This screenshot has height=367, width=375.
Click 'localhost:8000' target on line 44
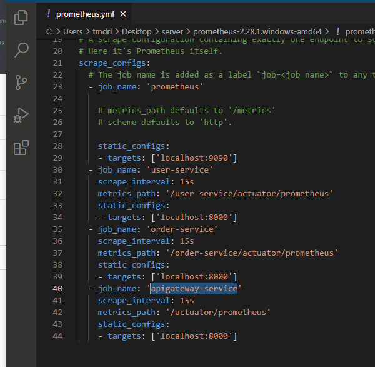(x=194, y=336)
